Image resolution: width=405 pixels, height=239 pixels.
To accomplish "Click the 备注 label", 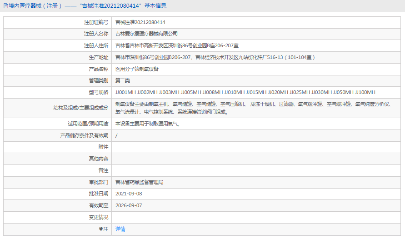I will click(103, 170).
